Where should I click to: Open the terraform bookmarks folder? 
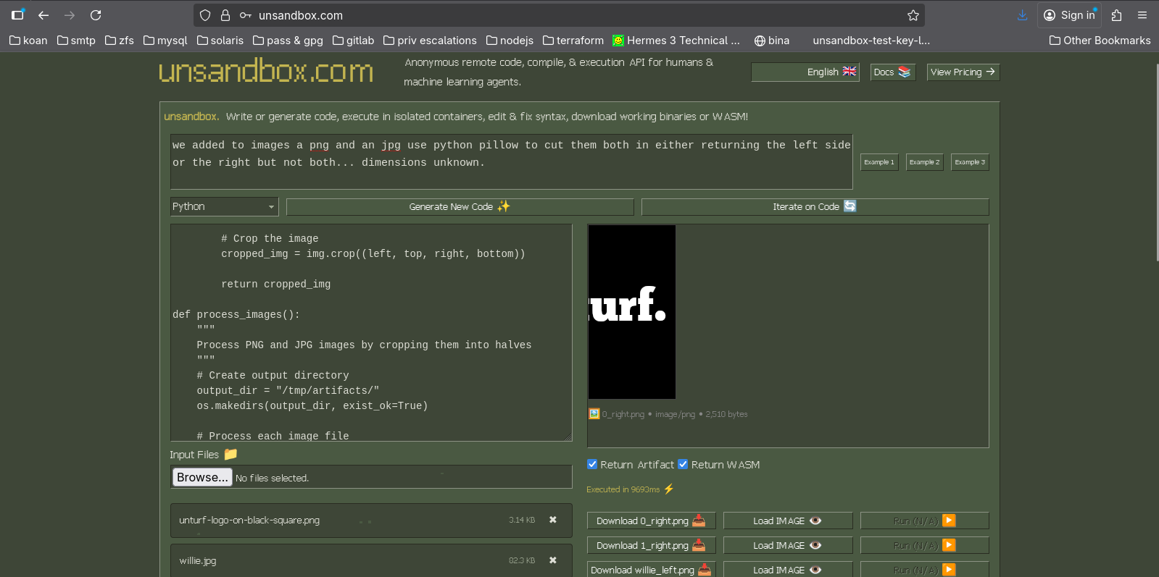[x=573, y=41]
